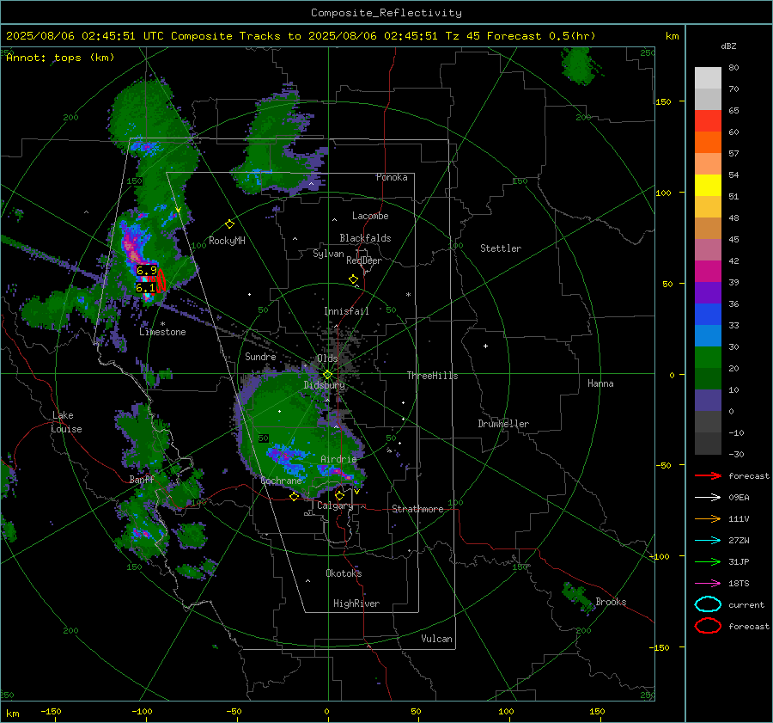
Task: Click the ThreeHills city label
Action: (x=432, y=376)
